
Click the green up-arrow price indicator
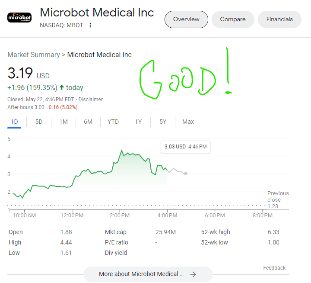pyautogui.click(x=62, y=88)
